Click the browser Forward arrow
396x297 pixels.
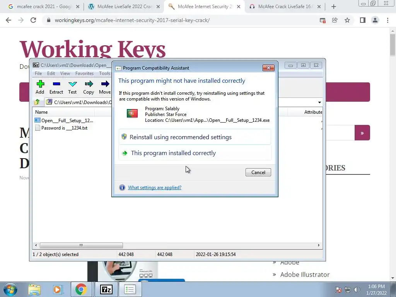click(21, 20)
